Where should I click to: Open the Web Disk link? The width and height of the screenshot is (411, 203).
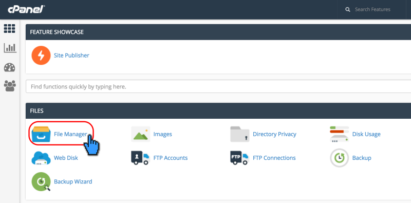coord(66,158)
